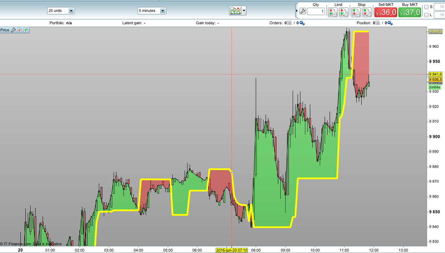Click the Latent gain label
Image resolution: width=445 pixels, height=253 pixels.
tap(132, 23)
